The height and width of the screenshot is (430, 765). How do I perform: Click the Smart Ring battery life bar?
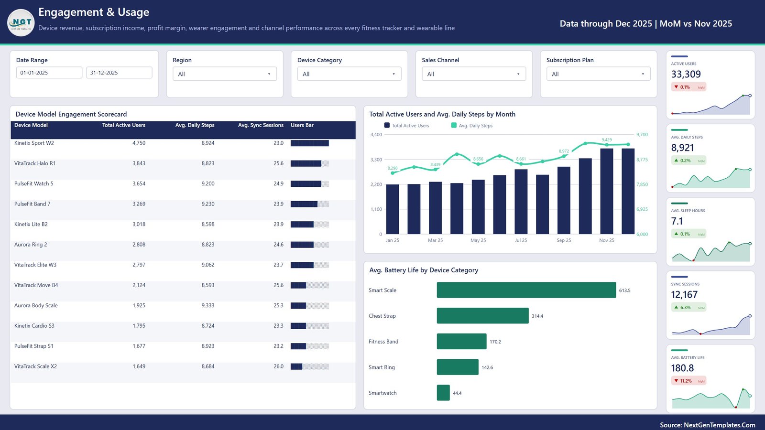click(x=458, y=367)
